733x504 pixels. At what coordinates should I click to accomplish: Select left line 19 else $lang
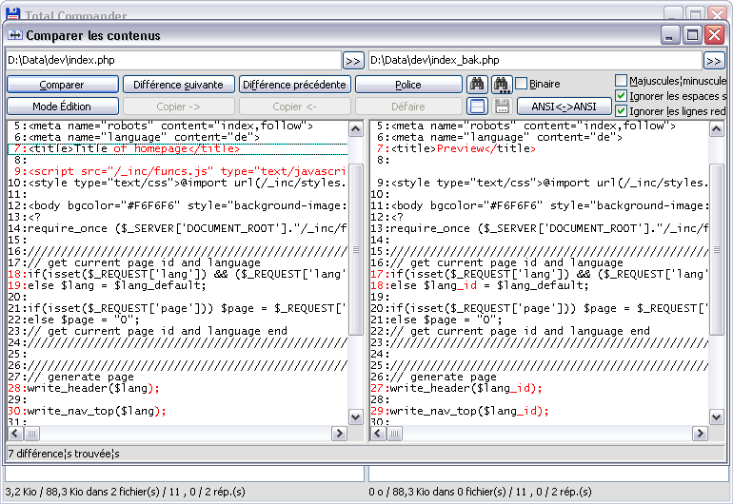coord(178,285)
